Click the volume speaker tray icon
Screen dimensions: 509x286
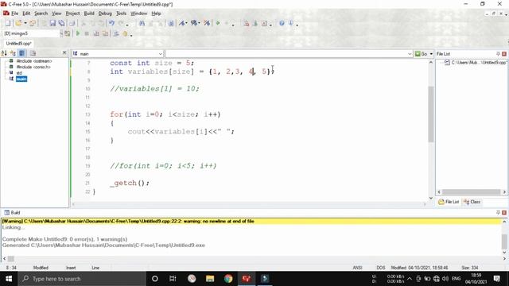point(445,279)
